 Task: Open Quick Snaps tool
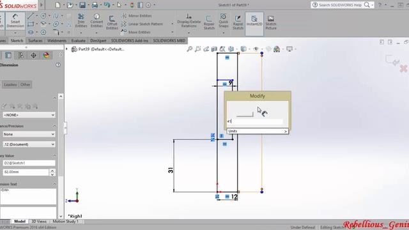point(224,20)
